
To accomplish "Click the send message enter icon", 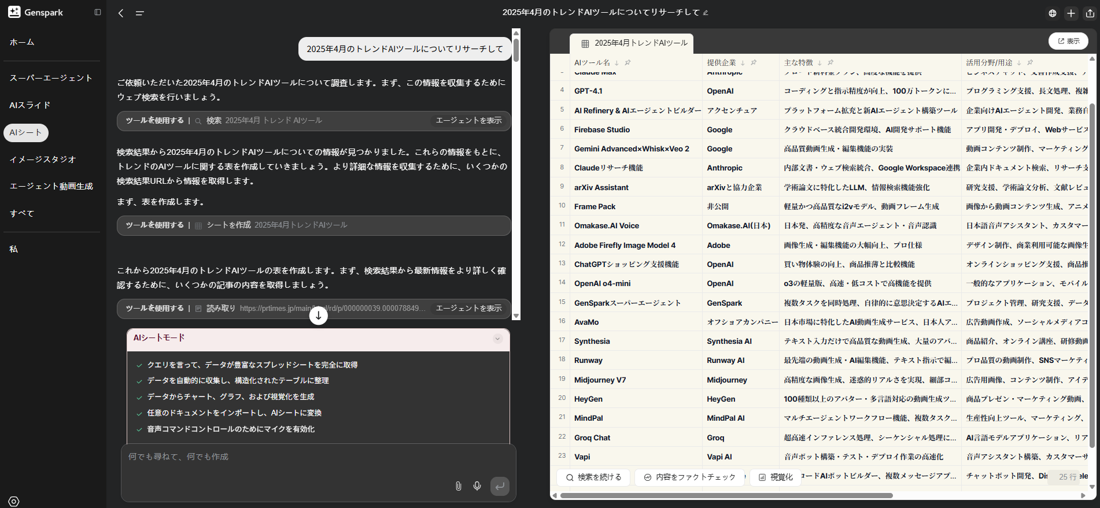I will 500,486.
